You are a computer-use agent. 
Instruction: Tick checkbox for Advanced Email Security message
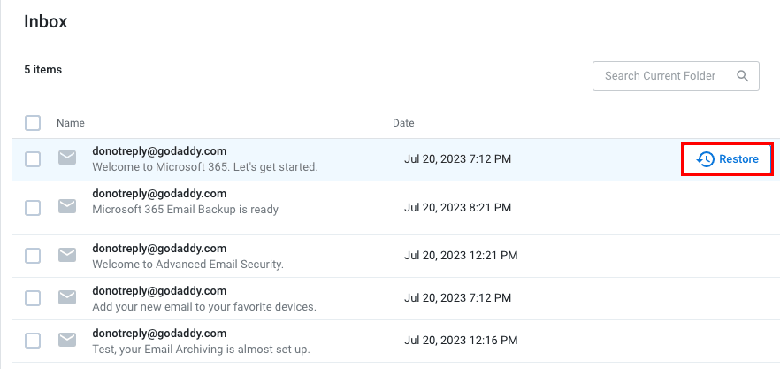[x=33, y=256]
